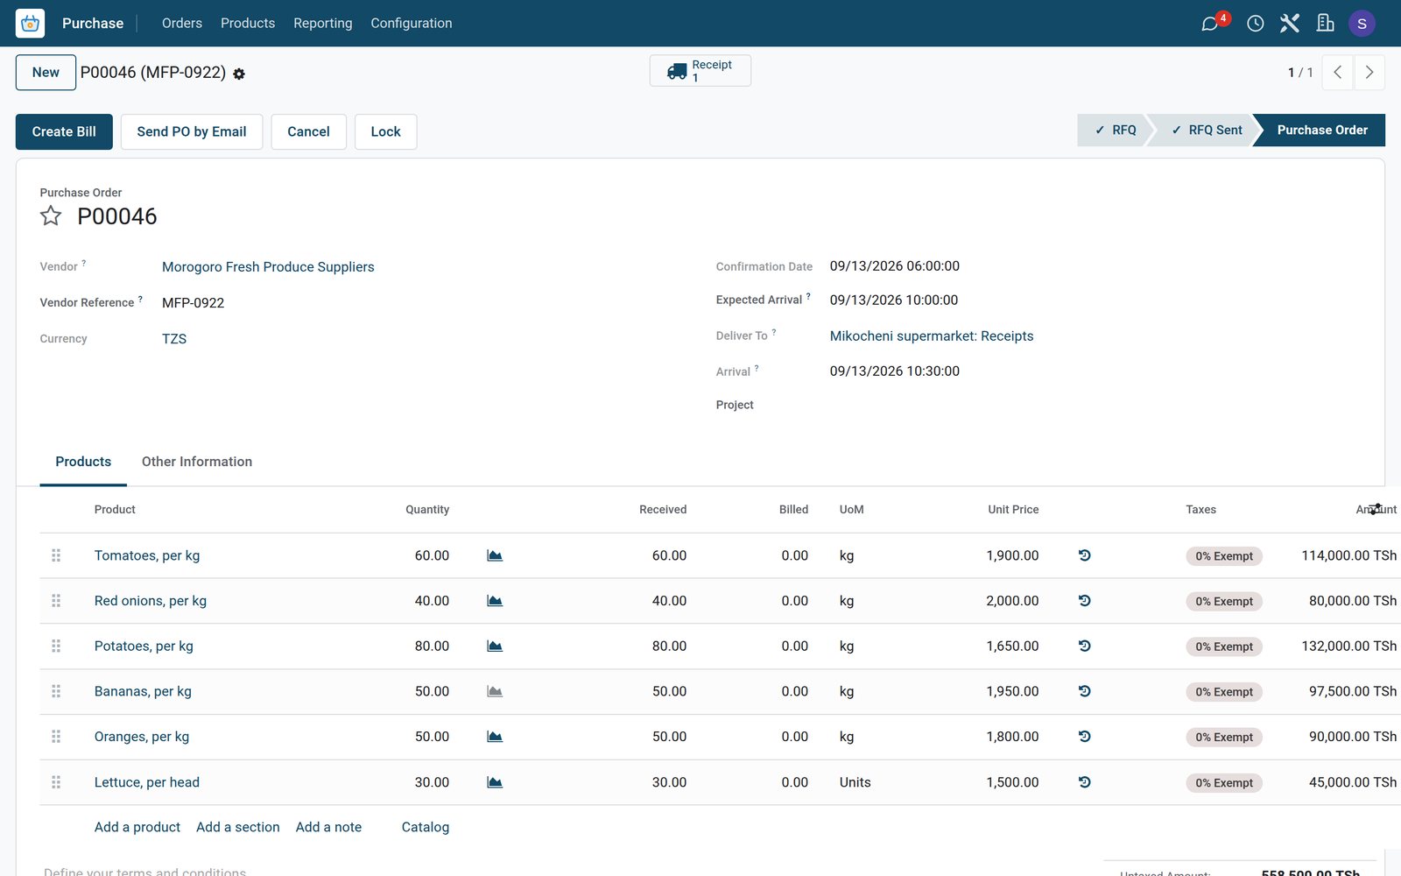Reset unit price icon on Red onions row
The height and width of the screenshot is (876, 1401).
[x=1084, y=601]
